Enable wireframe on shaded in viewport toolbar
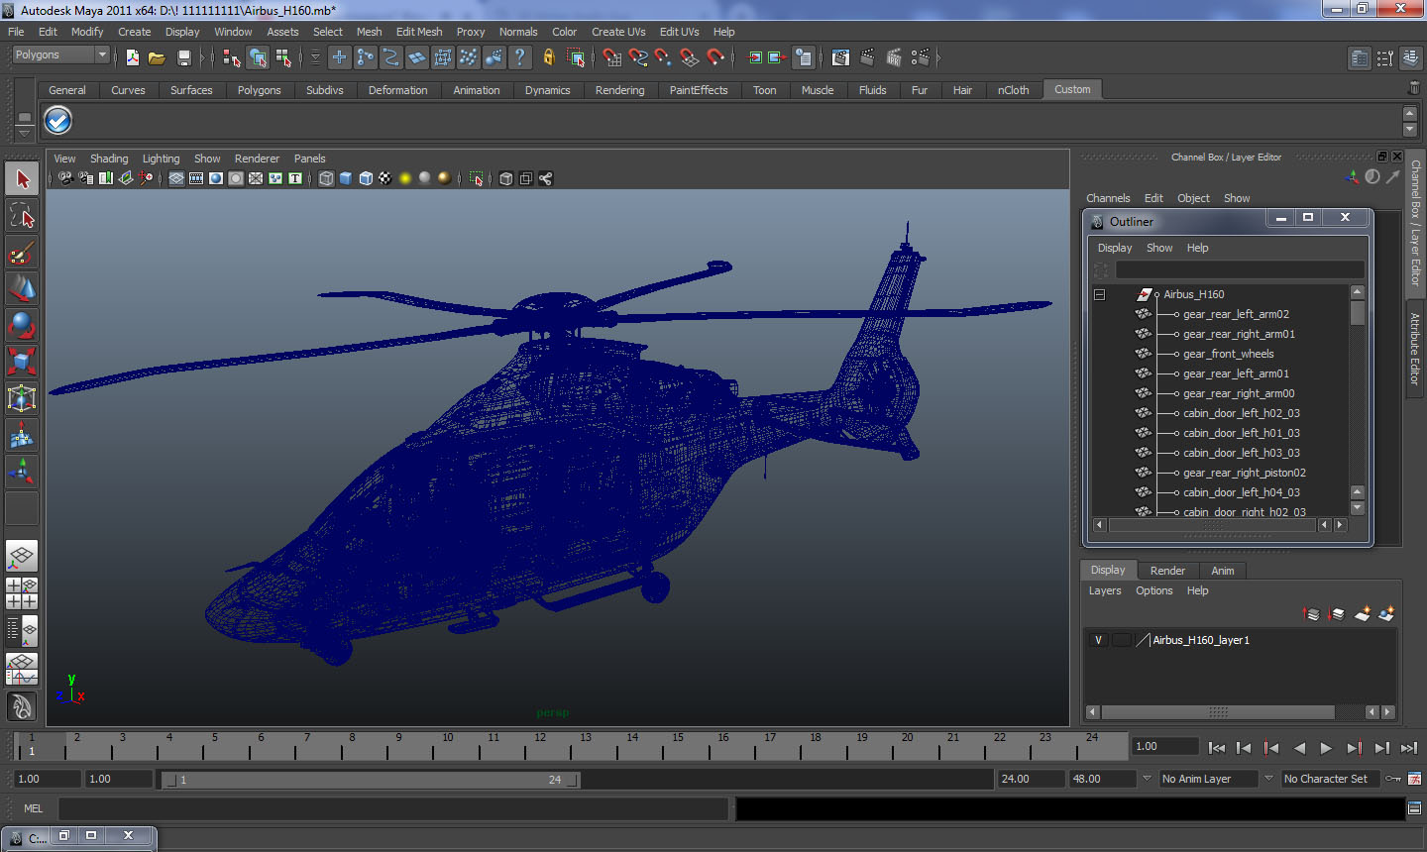Viewport: 1427px width, 852px height. [366, 178]
